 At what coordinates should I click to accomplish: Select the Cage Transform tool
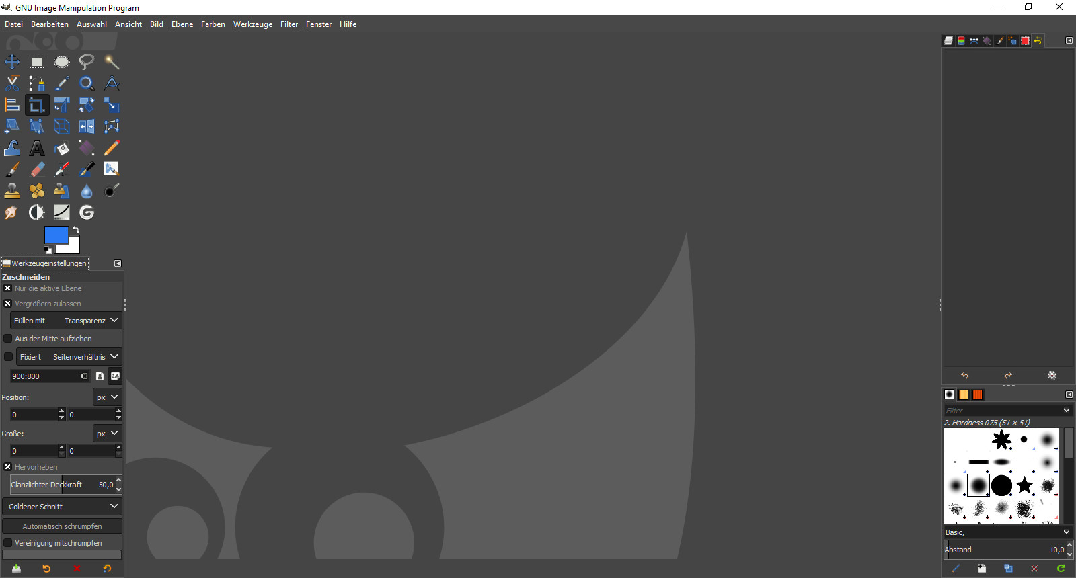pyautogui.click(x=112, y=126)
